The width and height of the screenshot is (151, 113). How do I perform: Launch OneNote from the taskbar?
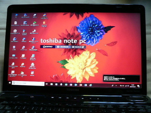tap(71, 85)
